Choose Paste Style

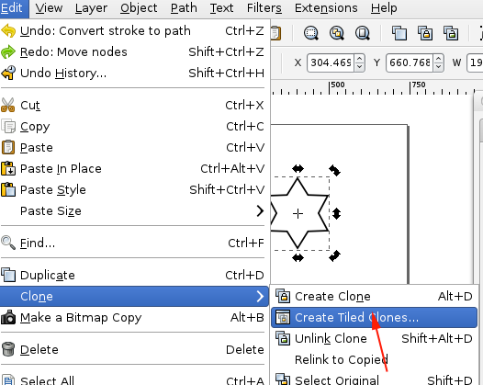pyautogui.click(x=133, y=190)
